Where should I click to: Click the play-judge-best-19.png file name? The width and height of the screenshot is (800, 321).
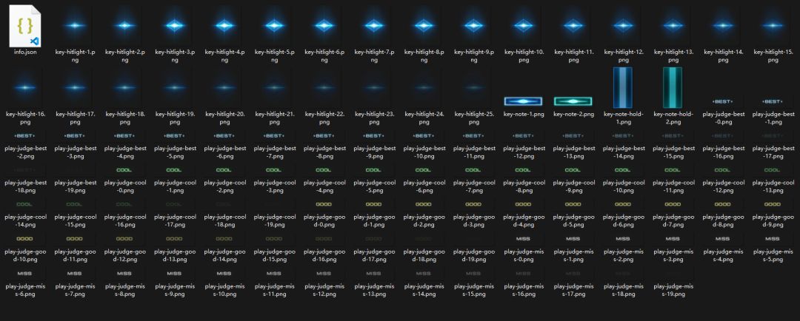point(75,186)
